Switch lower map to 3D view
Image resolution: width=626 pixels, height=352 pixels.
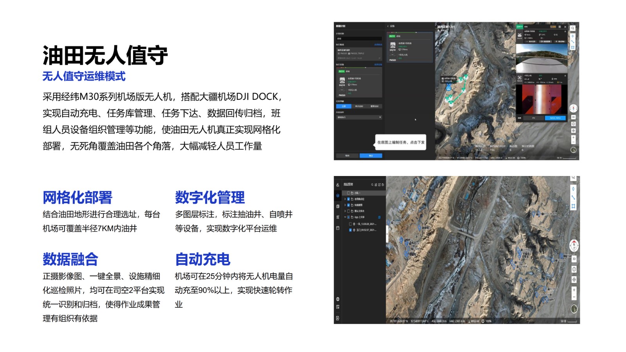click(574, 259)
